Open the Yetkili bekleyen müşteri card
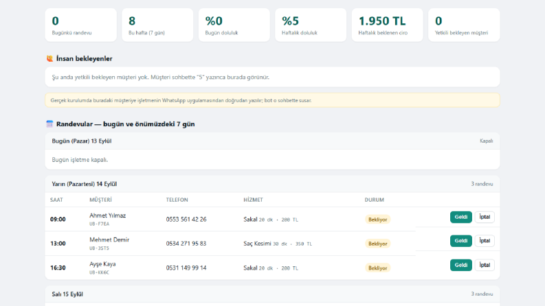The image size is (545, 306). click(464, 25)
